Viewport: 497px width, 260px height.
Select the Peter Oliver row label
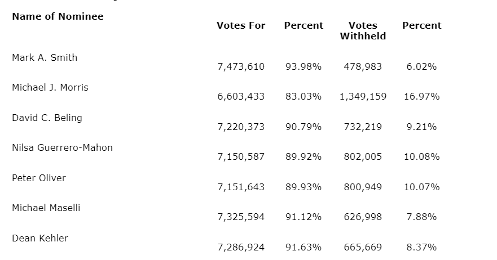[39, 178]
